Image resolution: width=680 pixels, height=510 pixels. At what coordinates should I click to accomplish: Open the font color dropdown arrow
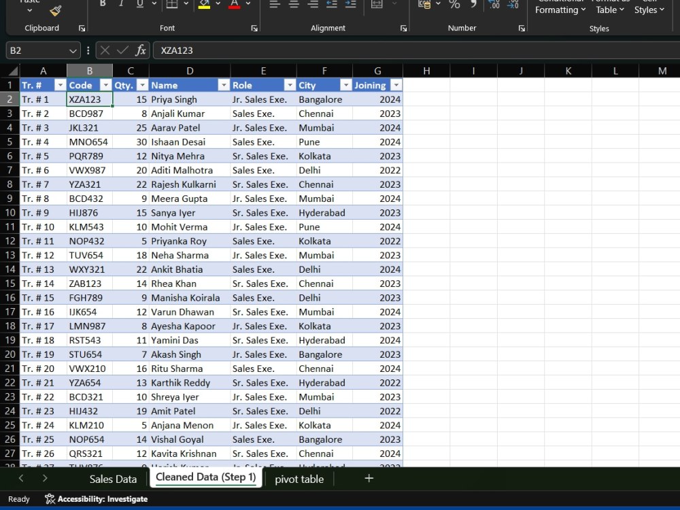[x=248, y=4]
